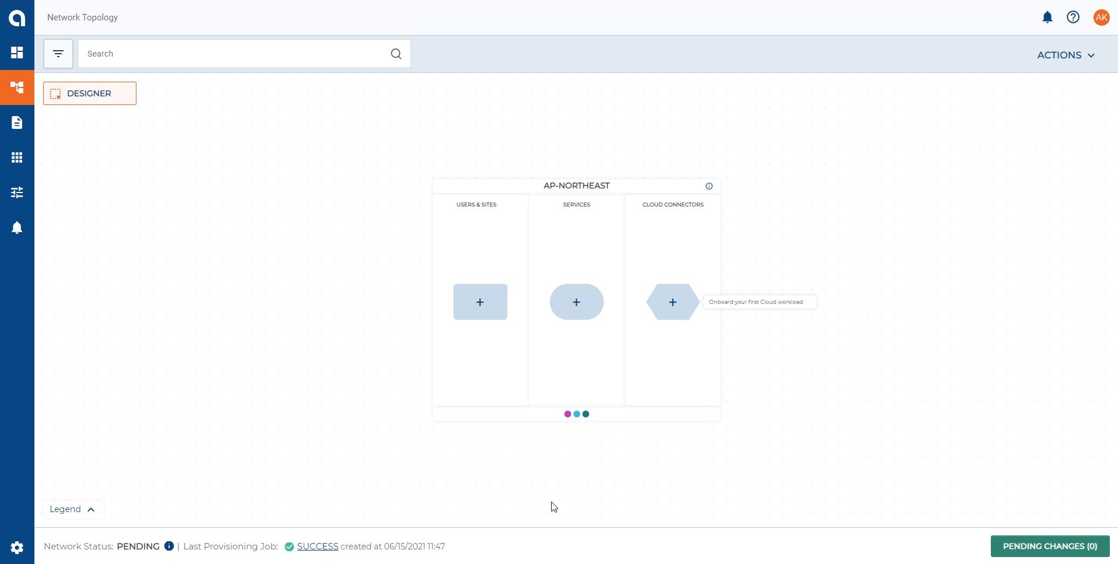Open the sliders tuning sidebar icon
Screen dimensions: 1118x564
pyautogui.click(x=17, y=192)
